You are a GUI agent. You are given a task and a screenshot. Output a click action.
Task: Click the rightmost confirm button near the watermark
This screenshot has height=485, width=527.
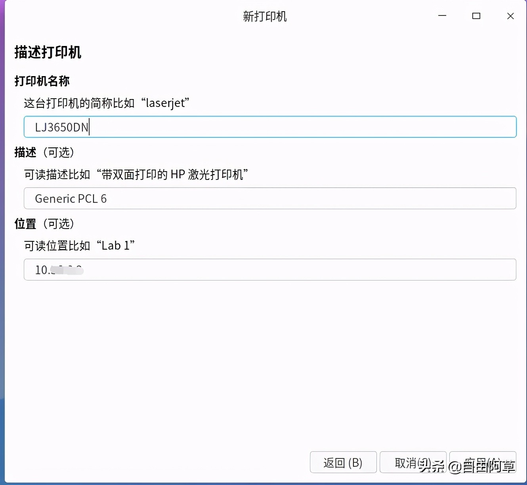click(483, 462)
